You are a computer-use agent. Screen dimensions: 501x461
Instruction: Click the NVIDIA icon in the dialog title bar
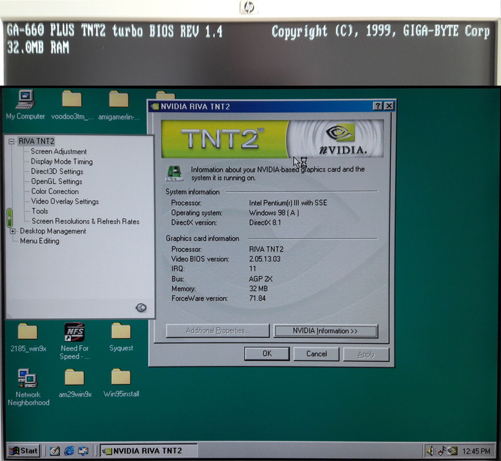(155, 107)
